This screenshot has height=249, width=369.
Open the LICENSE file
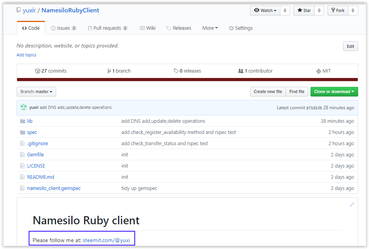pos(36,166)
